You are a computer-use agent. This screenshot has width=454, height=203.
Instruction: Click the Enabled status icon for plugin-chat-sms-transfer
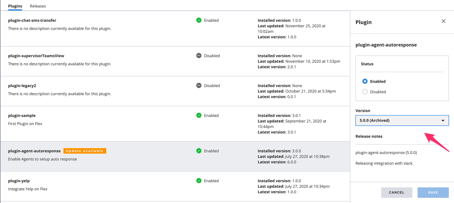pyautogui.click(x=199, y=20)
